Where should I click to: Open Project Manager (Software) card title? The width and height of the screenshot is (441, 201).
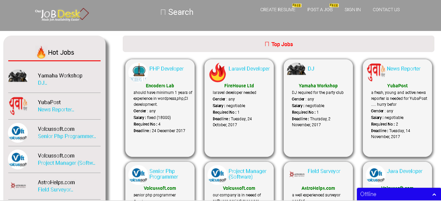[247, 174]
